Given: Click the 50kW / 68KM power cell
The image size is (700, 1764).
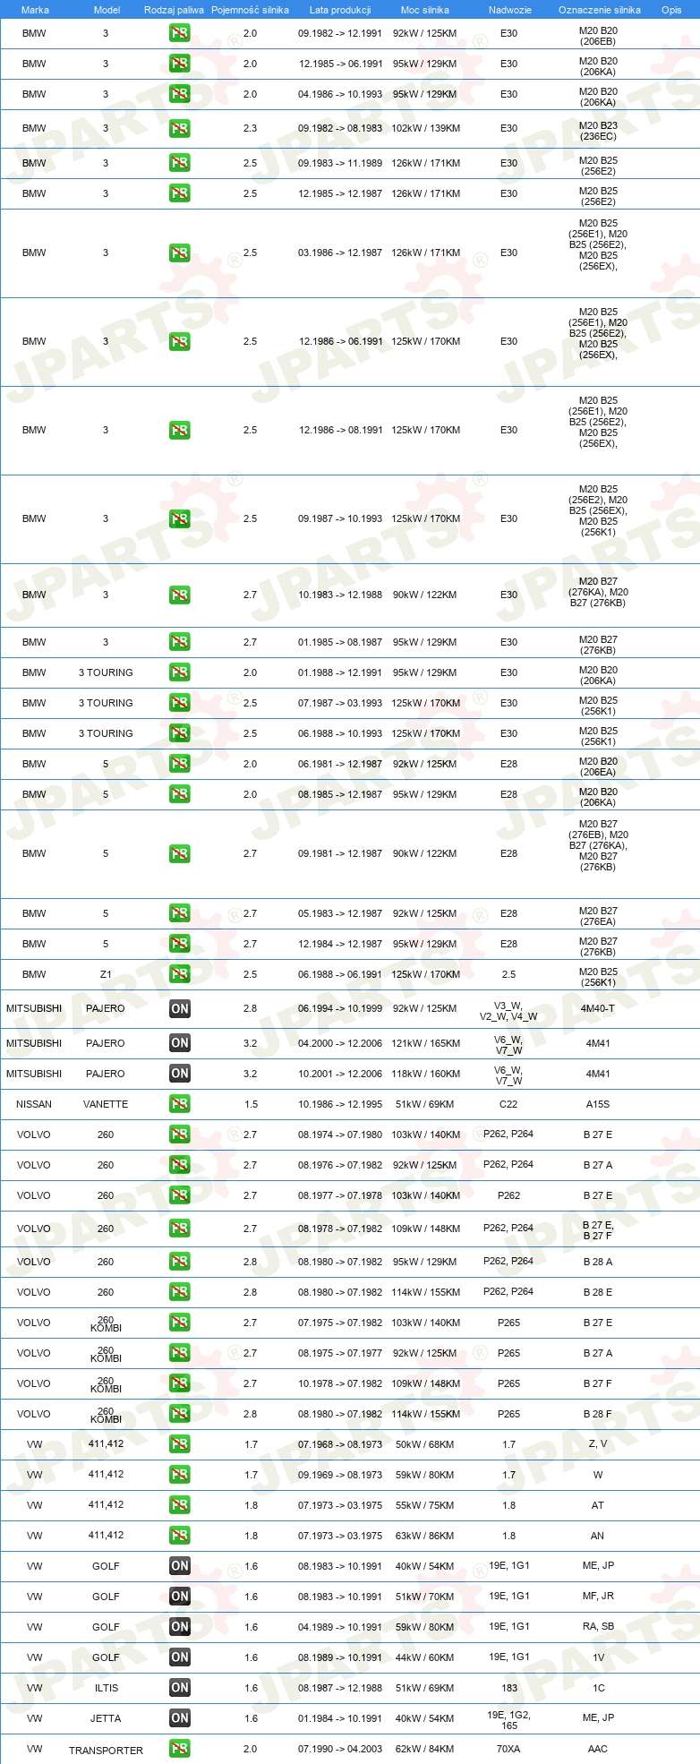Looking at the screenshot, I should pyautogui.click(x=425, y=1444).
